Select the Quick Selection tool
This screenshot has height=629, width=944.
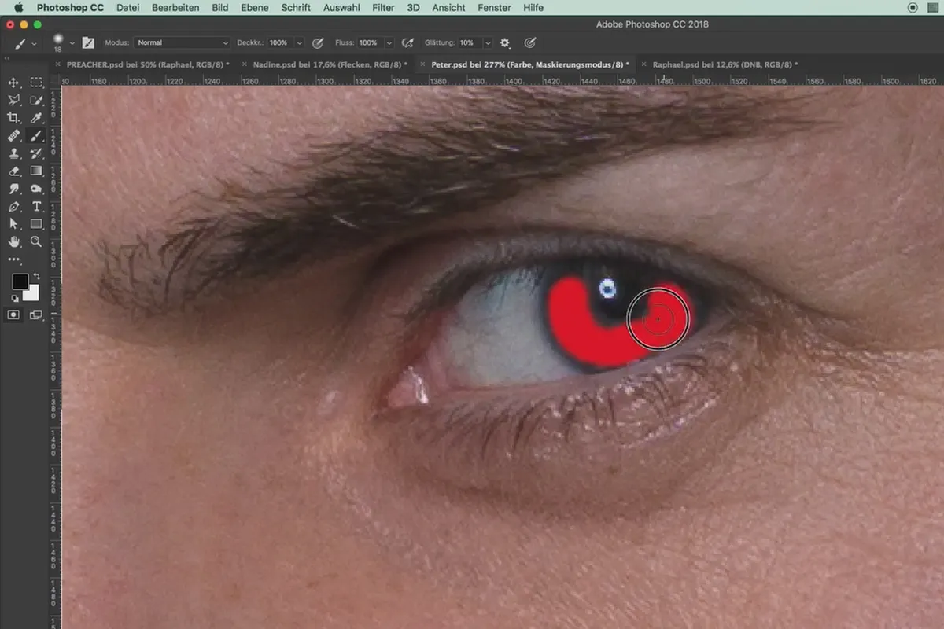pyautogui.click(x=36, y=100)
